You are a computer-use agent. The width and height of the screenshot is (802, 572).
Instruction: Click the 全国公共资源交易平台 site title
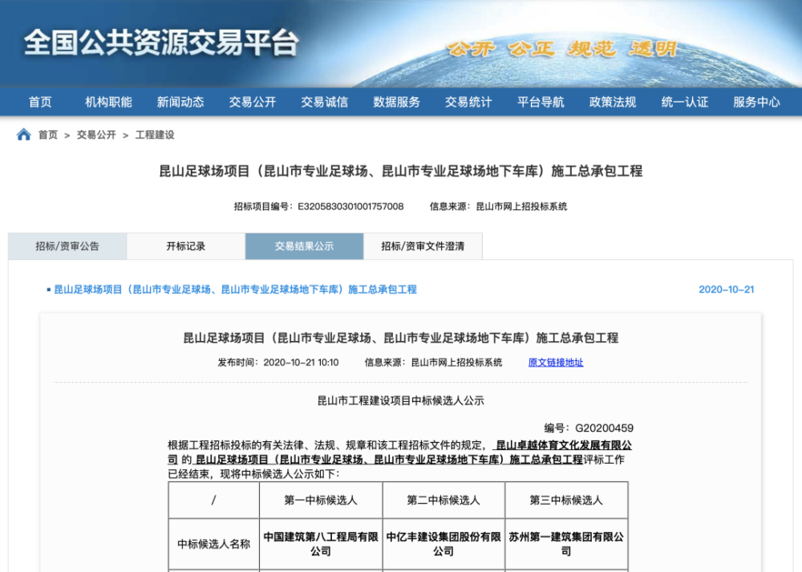click(160, 43)
